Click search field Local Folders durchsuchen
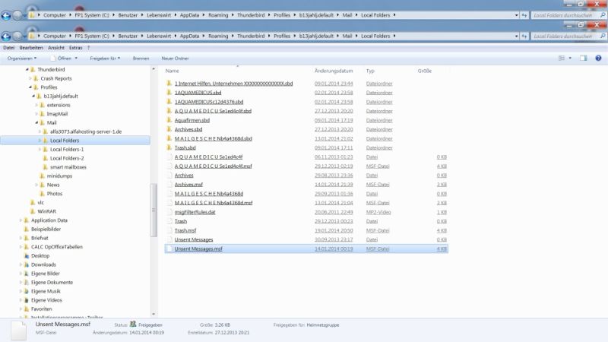This screenshot has width=608, height=342. click(x=564, y=36)
